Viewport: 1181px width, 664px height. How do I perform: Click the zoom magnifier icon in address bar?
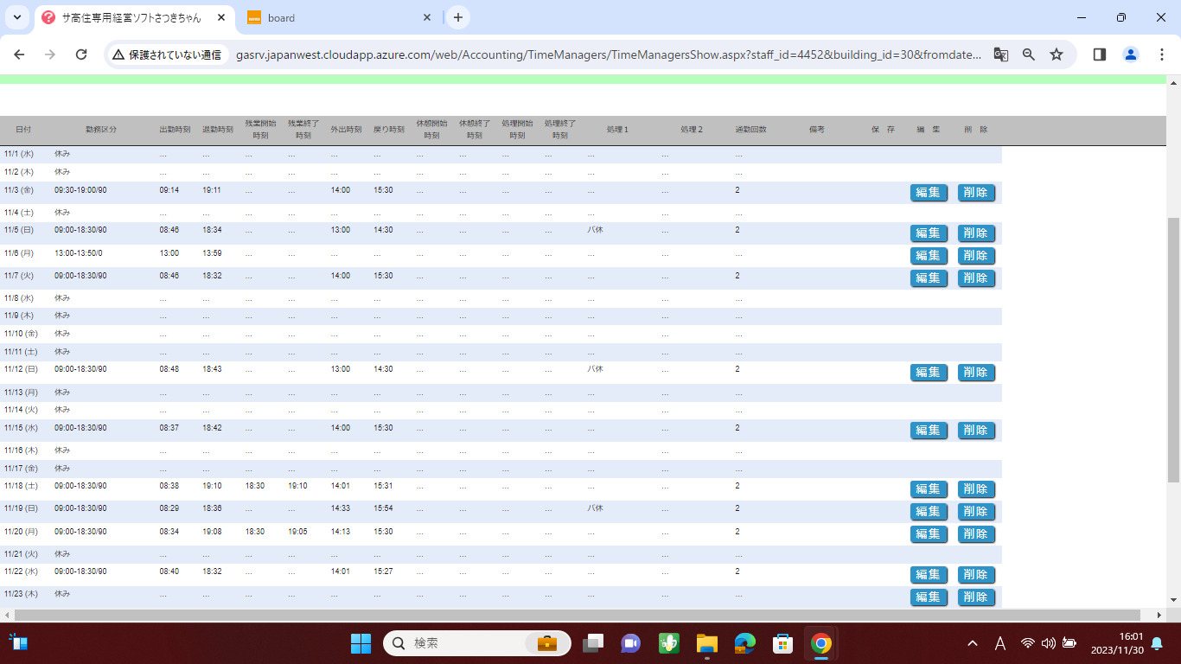tap(1029, 54)
